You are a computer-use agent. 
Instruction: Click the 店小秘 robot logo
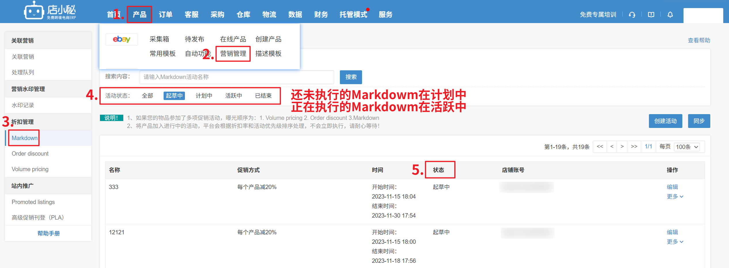(34, 12)
